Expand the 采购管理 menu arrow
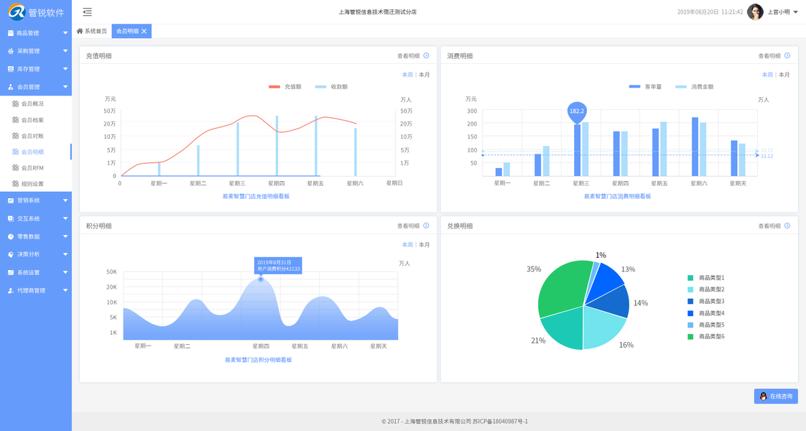The height and width of the screenshot is (431, 806). click(x=65, y=51)
